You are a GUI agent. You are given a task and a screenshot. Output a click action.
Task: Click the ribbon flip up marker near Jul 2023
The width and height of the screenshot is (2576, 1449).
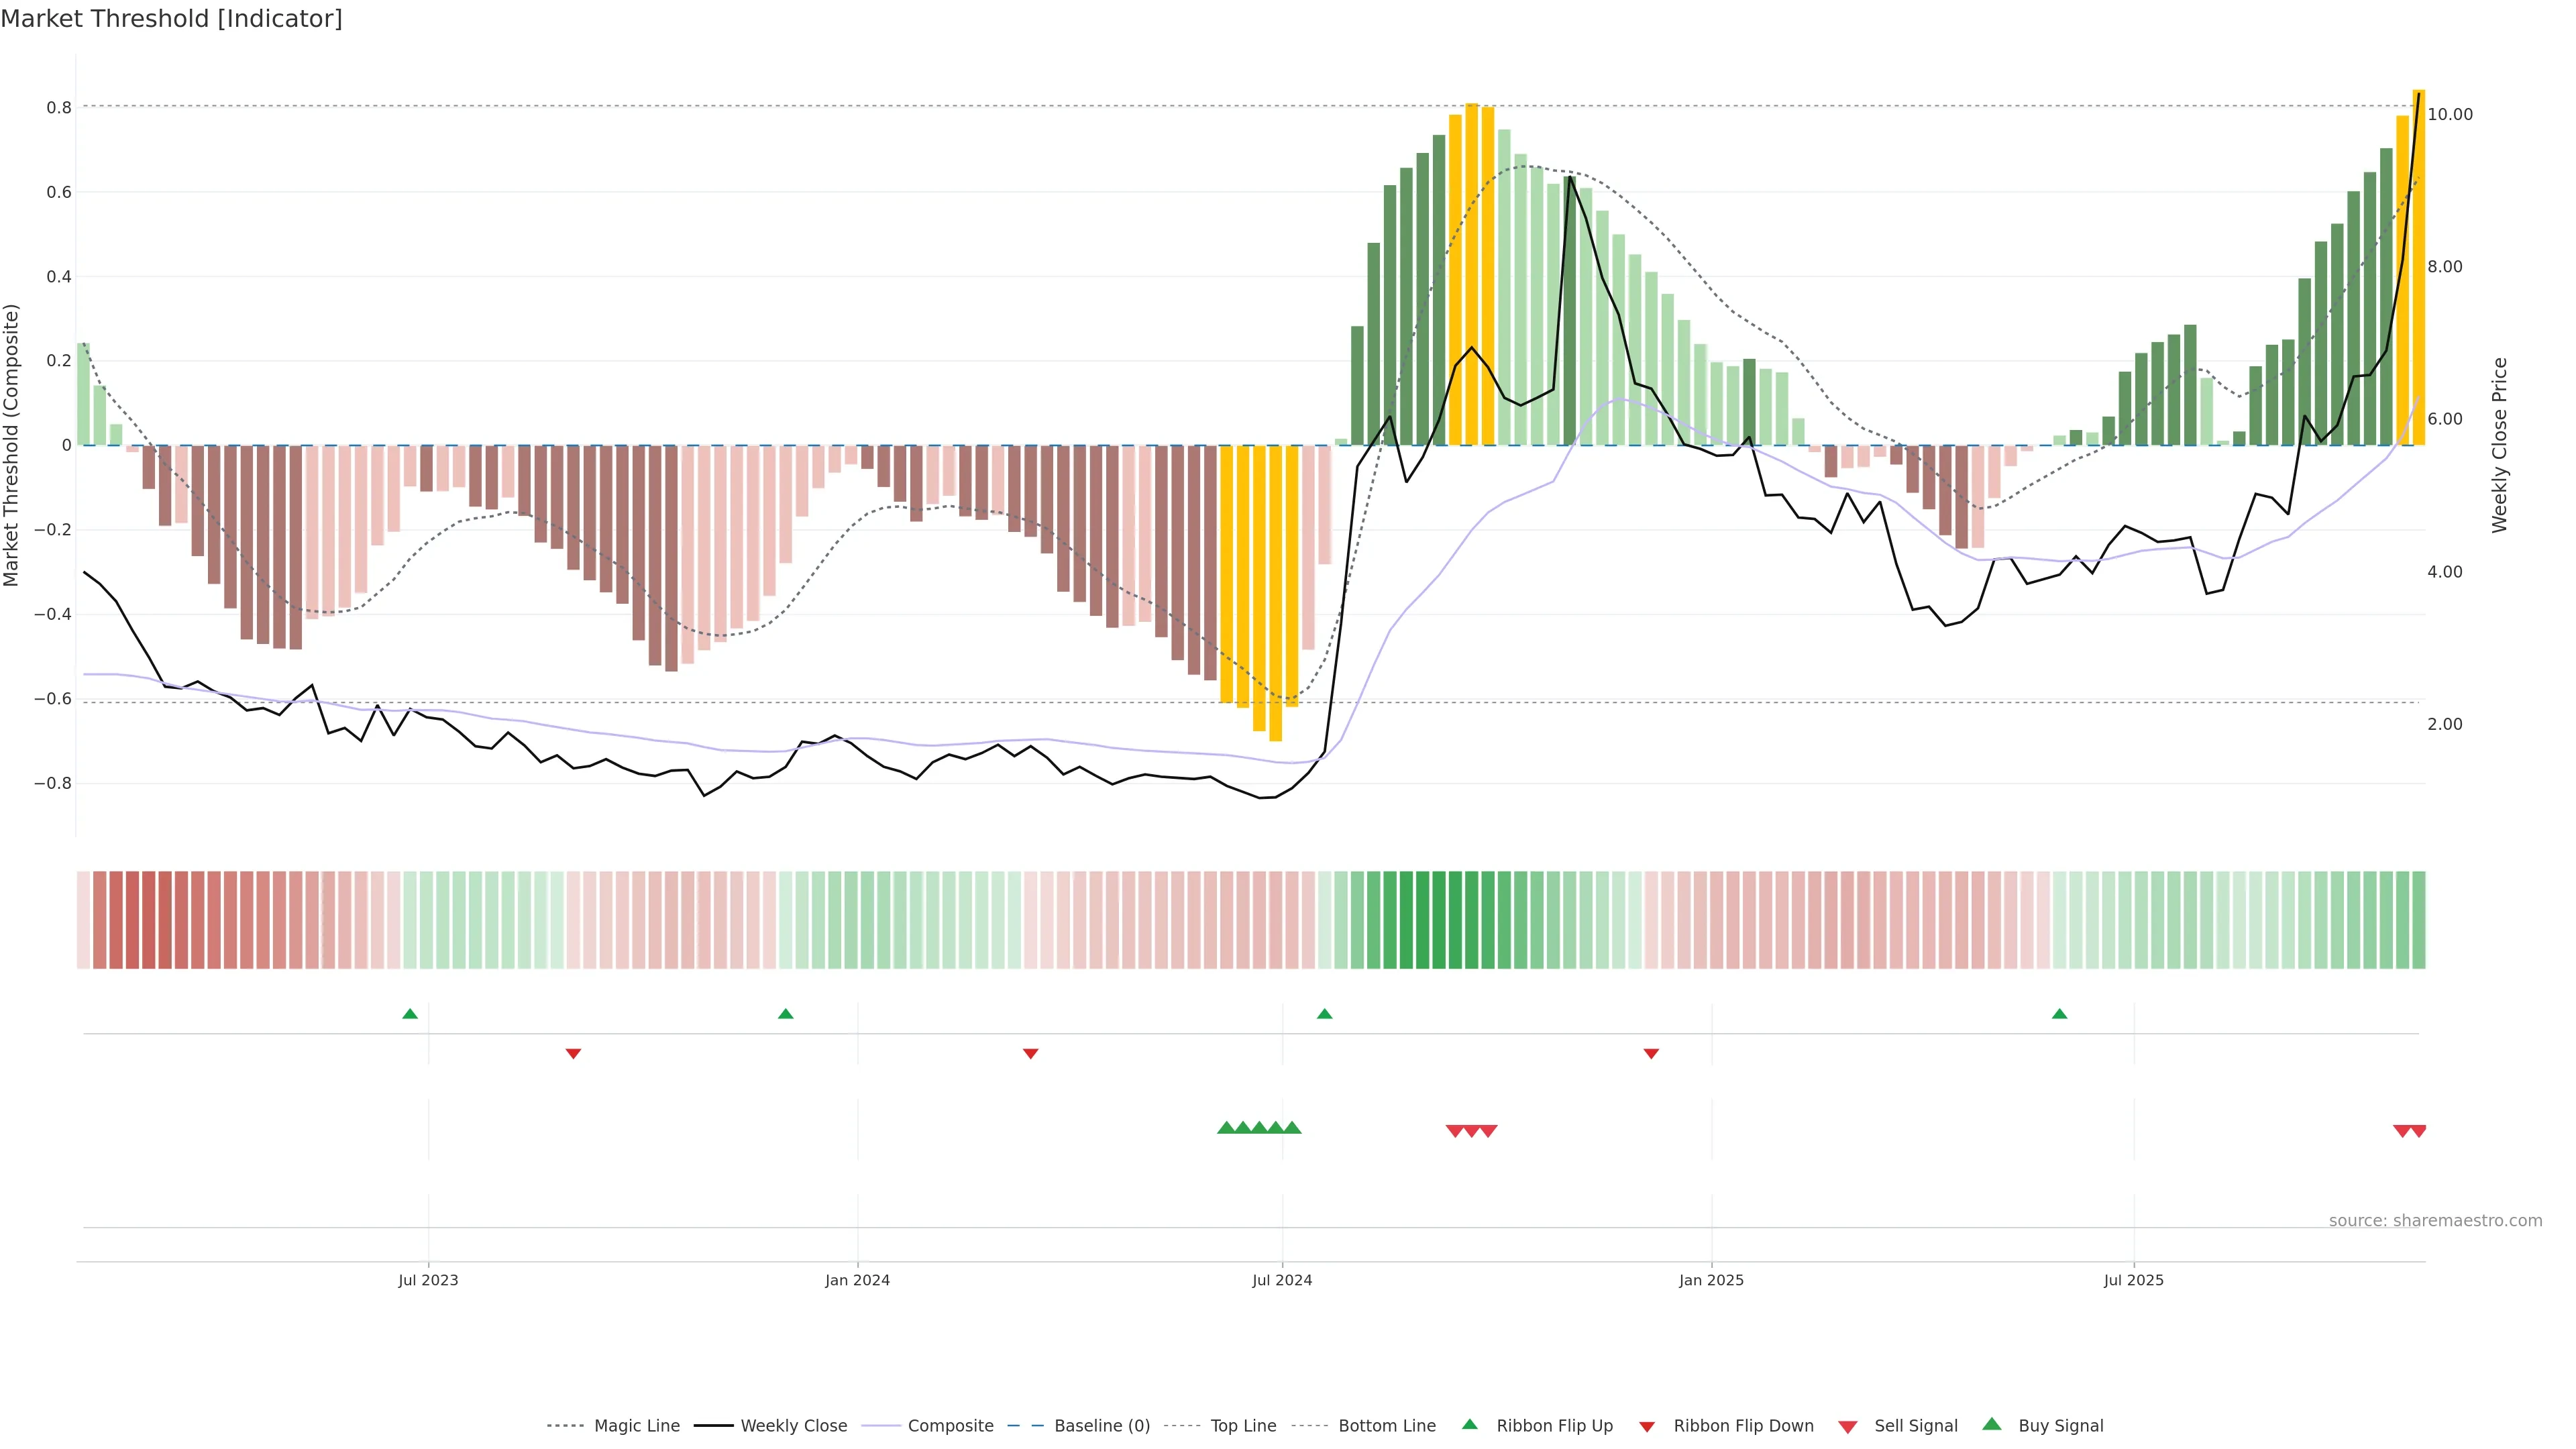[410, 1014]
